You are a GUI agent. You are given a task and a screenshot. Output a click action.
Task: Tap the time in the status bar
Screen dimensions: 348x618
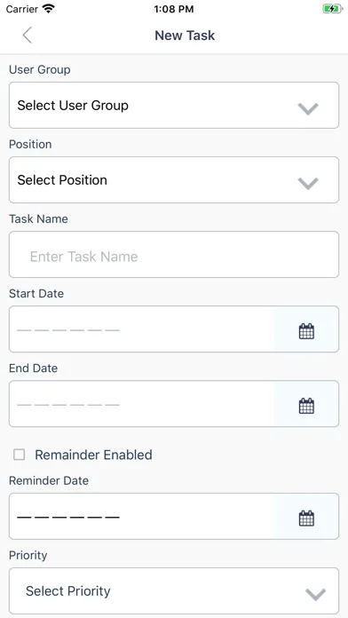point(174,9)
